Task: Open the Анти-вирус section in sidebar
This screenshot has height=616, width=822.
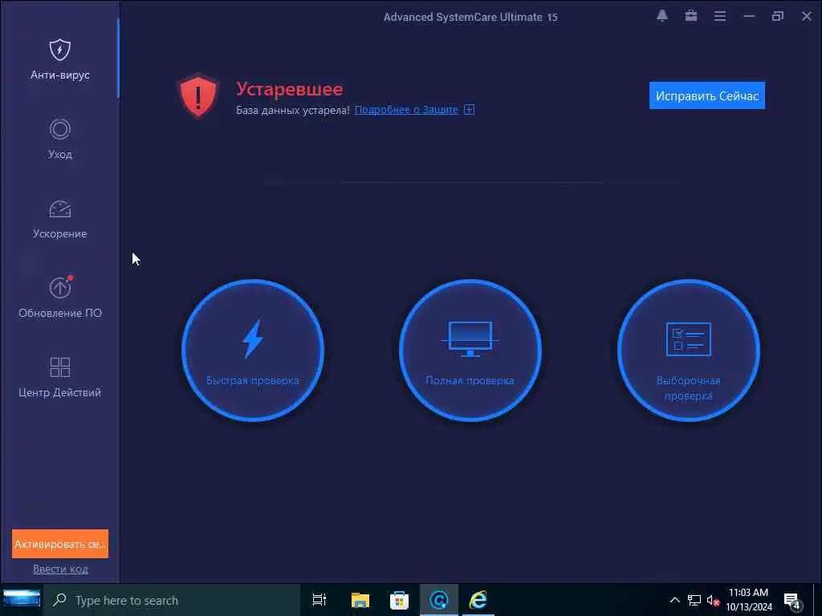Action: pos(59,59)
